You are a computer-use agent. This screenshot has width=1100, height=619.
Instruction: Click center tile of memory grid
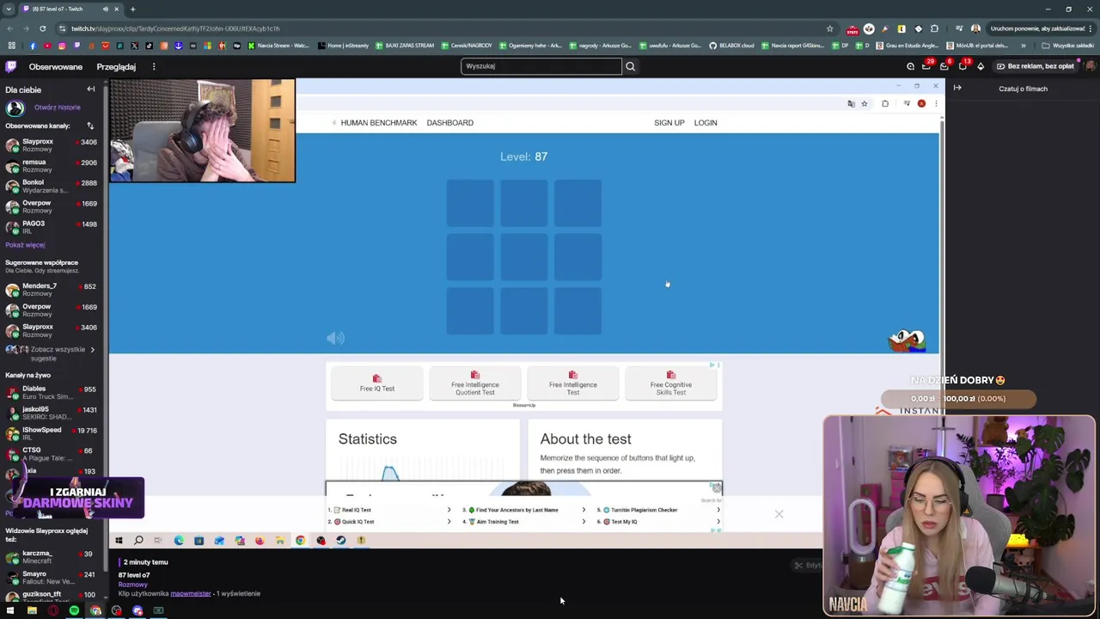tap(524, 257)
